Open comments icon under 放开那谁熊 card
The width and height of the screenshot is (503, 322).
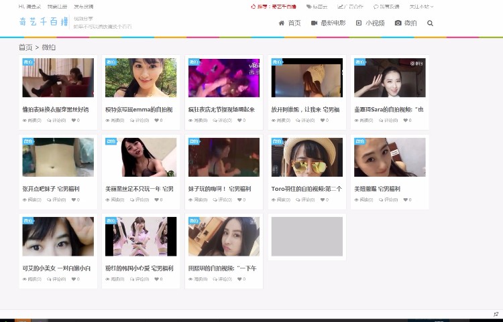point(298,120)
